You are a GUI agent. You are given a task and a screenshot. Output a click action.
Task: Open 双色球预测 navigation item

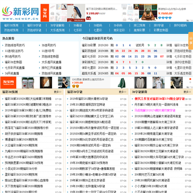click(11, 30)
